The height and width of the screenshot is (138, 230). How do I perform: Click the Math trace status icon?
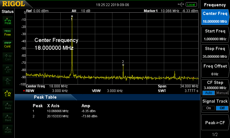7,129
